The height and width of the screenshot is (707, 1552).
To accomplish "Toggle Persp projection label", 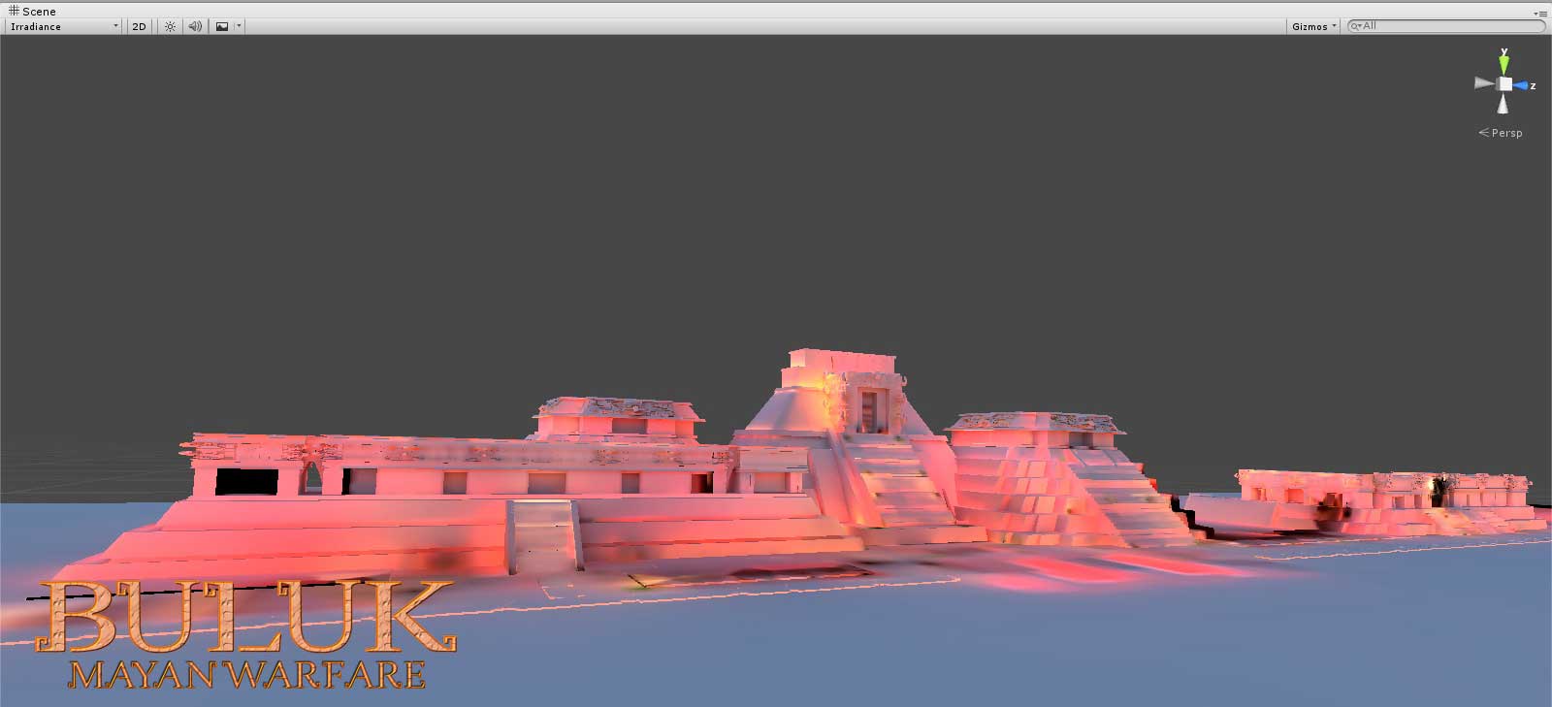I will pos(1501,133).
